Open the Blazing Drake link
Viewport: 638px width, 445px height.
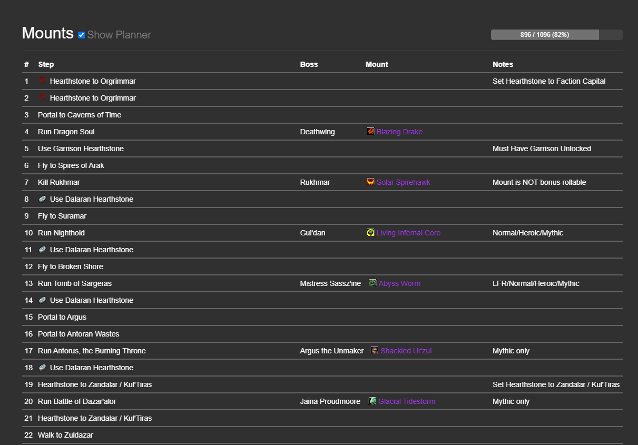(x=399, y=132)
